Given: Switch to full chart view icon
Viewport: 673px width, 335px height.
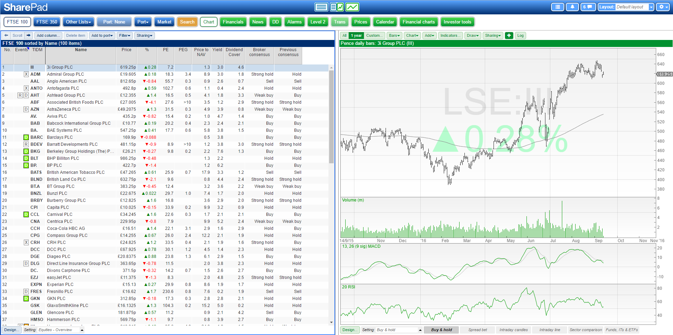Looking at the screenshot, I should tap(352, 7).
